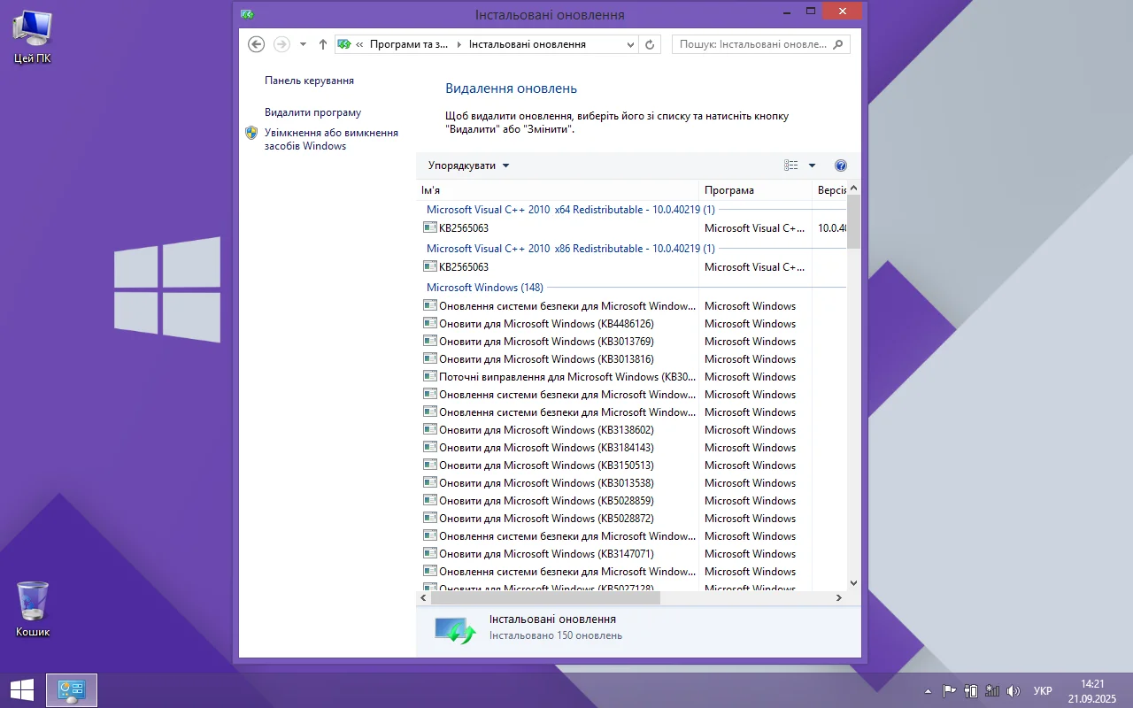Click the Видалити програму link

(x=312, y=112)
